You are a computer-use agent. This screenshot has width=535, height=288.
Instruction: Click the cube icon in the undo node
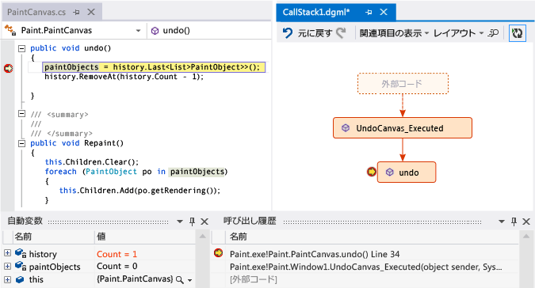click(x=390, y=172)
